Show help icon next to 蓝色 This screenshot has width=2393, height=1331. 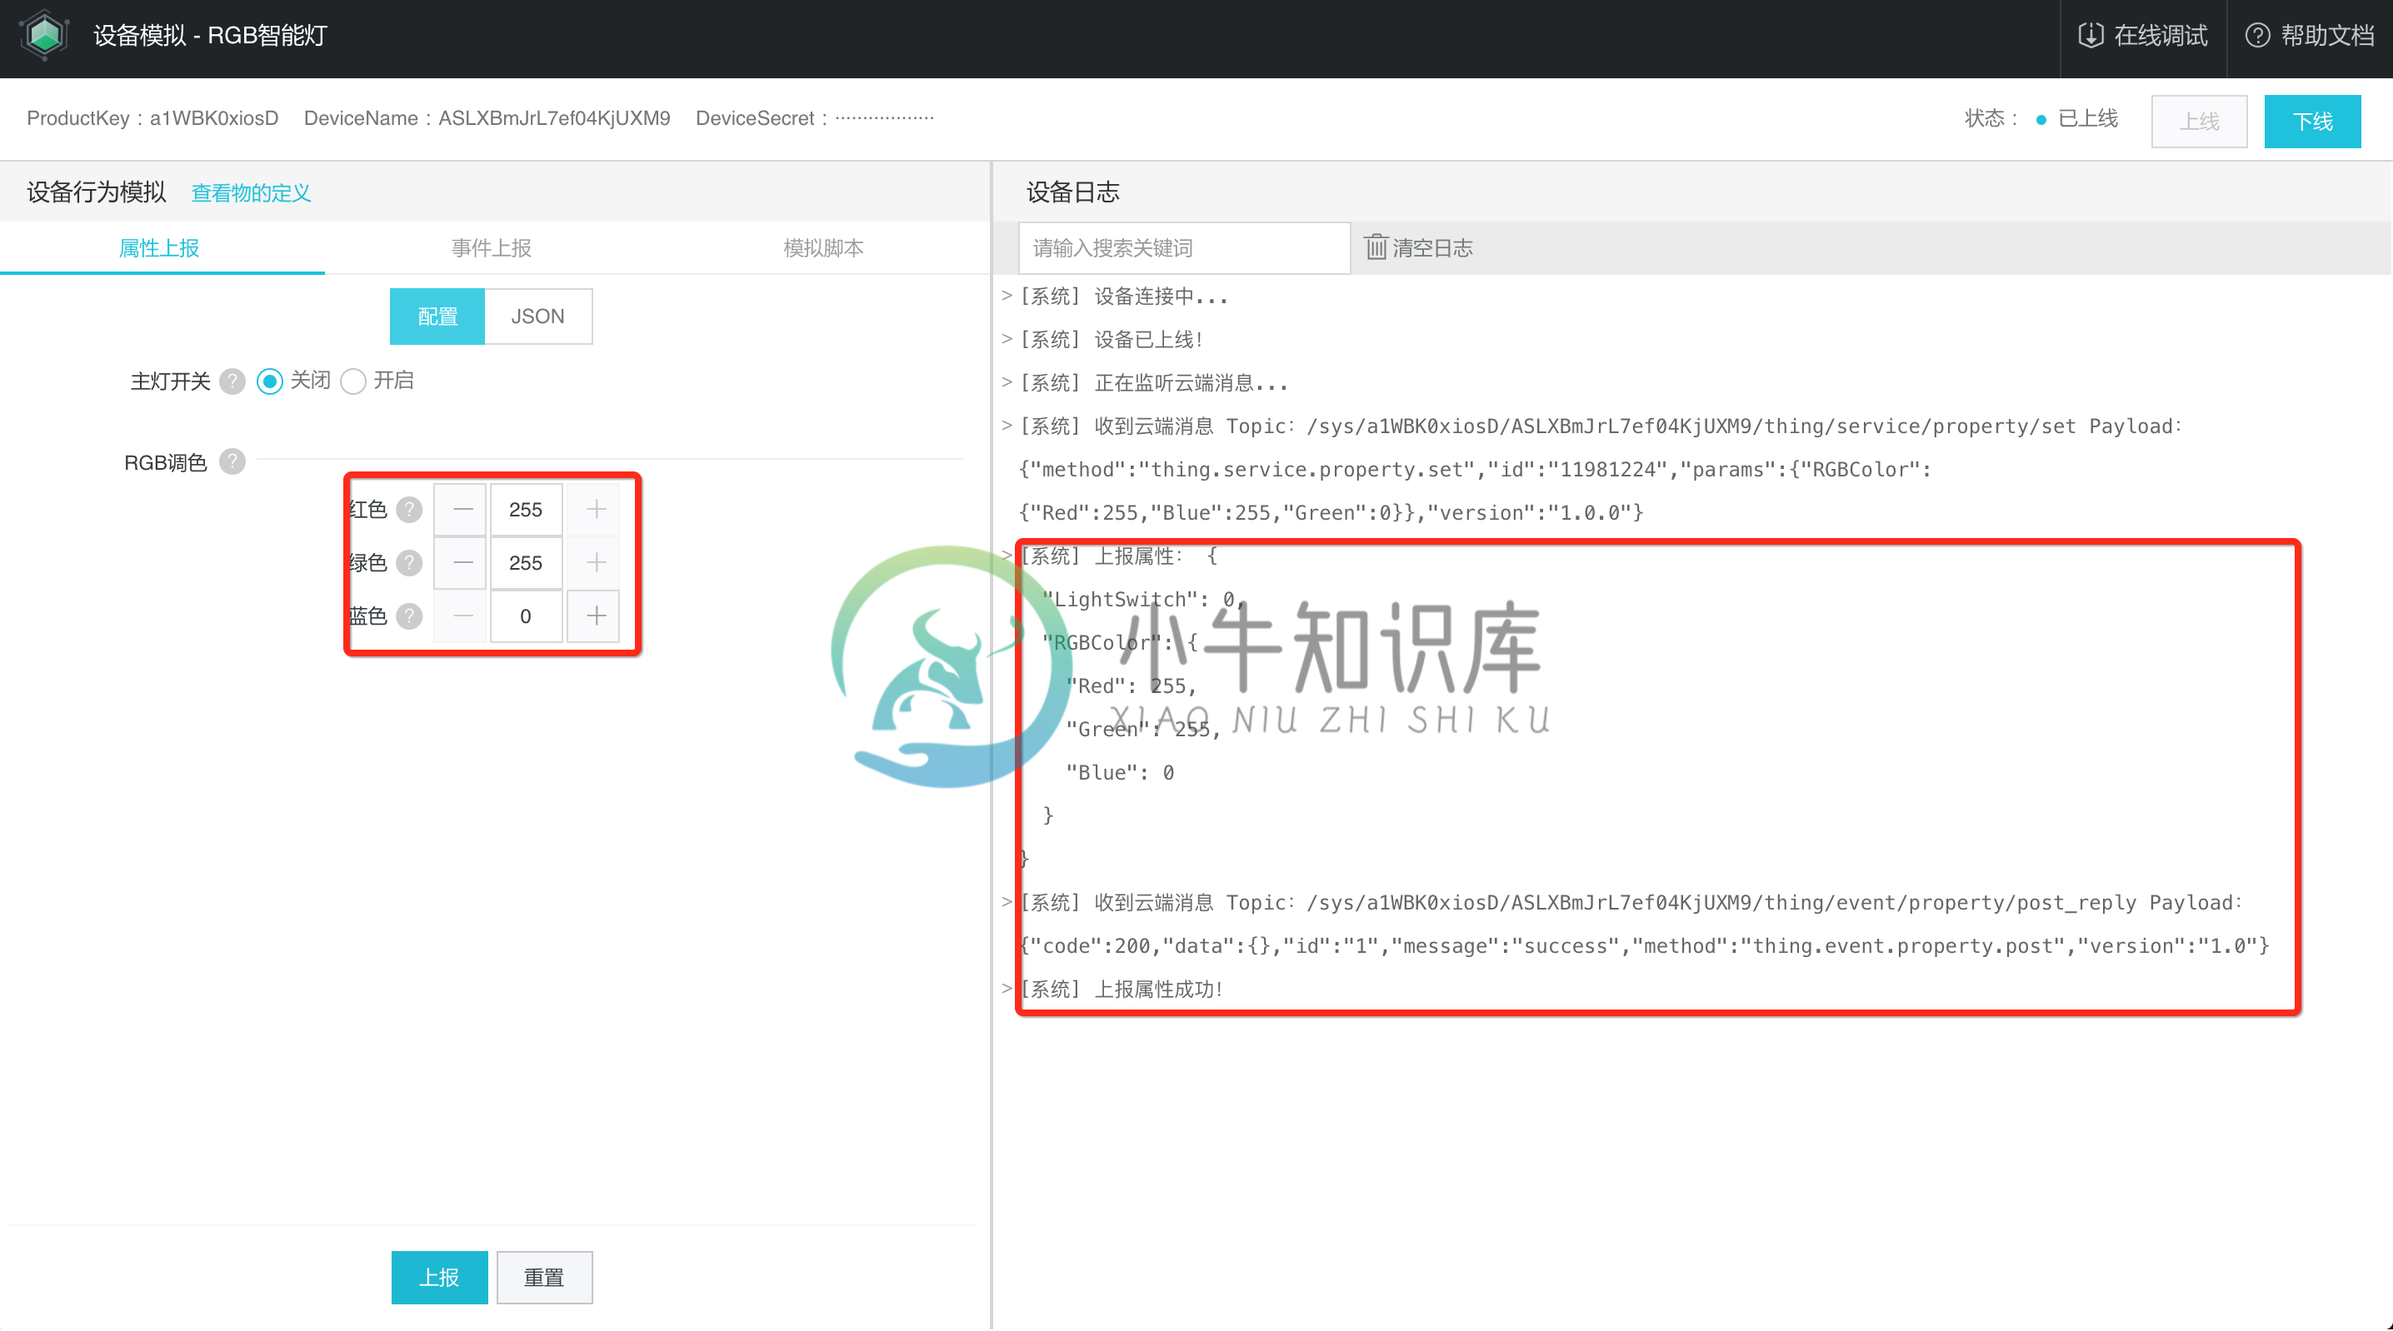click(x=409, y=616)
